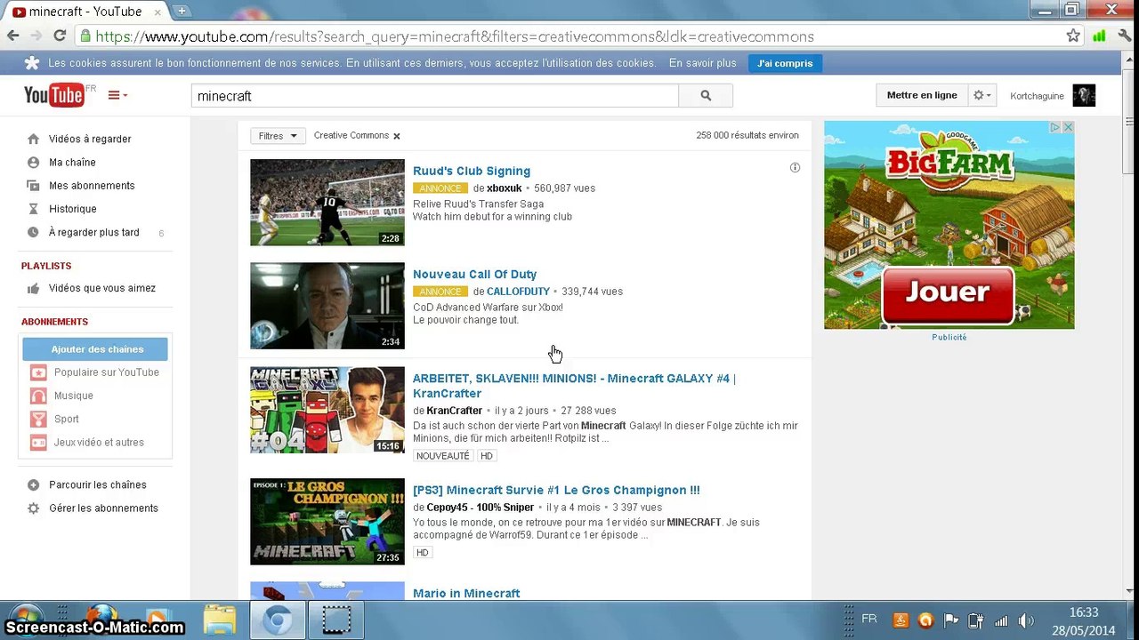Select the Musique channel

73,396
